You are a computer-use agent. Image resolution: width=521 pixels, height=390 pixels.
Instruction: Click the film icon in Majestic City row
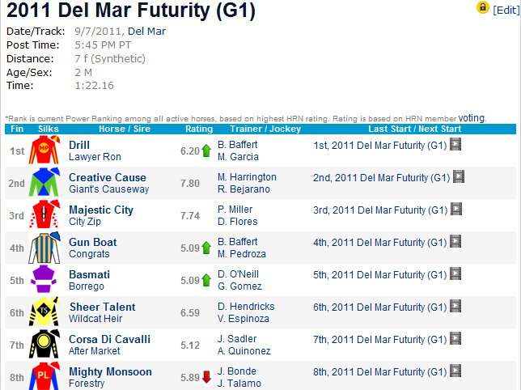click(456, 210)
